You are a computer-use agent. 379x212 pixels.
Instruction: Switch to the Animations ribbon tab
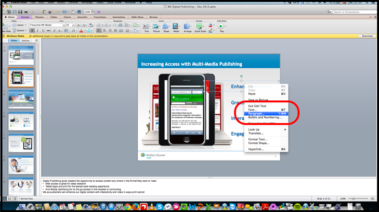[x=118, y=17]
